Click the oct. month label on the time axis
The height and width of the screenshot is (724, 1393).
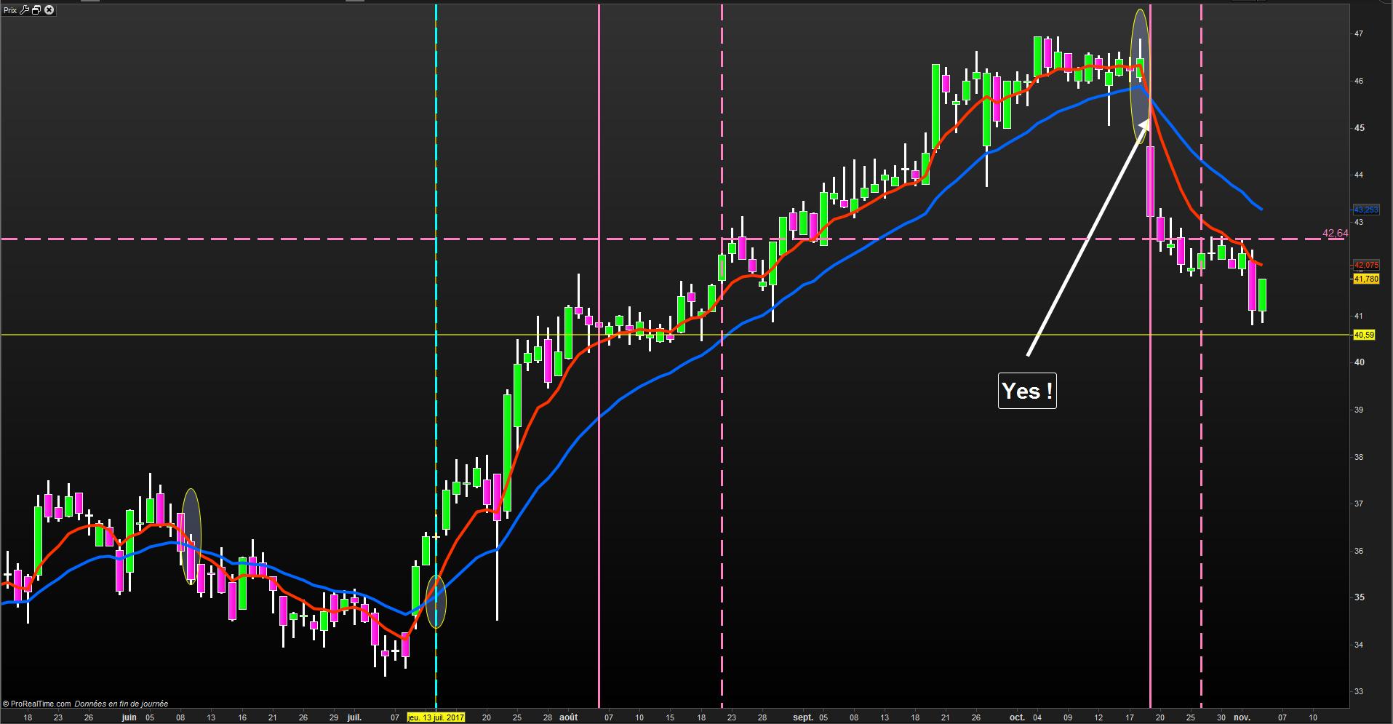click(1017, 717)
